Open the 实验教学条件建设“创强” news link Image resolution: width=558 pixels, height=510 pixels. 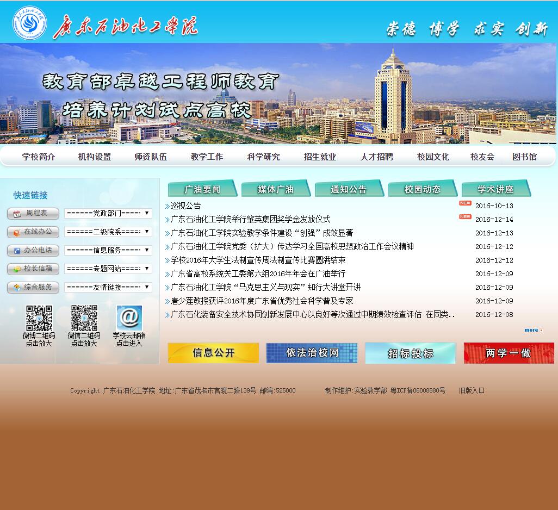point(262,233)
